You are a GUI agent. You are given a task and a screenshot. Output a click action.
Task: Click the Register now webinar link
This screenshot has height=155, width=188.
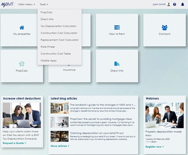(x=154, y=147)
